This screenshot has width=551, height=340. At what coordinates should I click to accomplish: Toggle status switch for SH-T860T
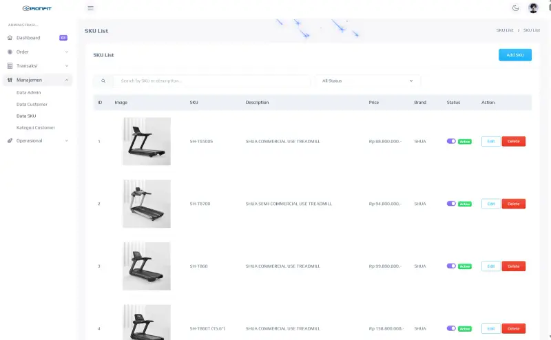tap(451, 328)
